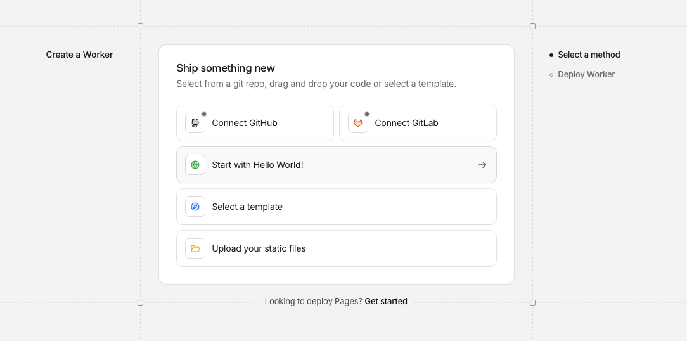
Task: Click the arrow on Hello World row
Action: coord(482,165)
